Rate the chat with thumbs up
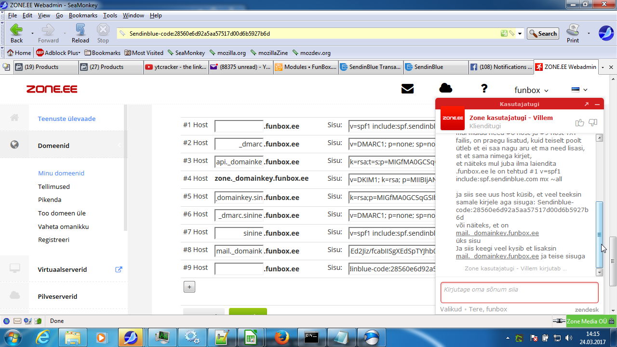 [579, 122]
